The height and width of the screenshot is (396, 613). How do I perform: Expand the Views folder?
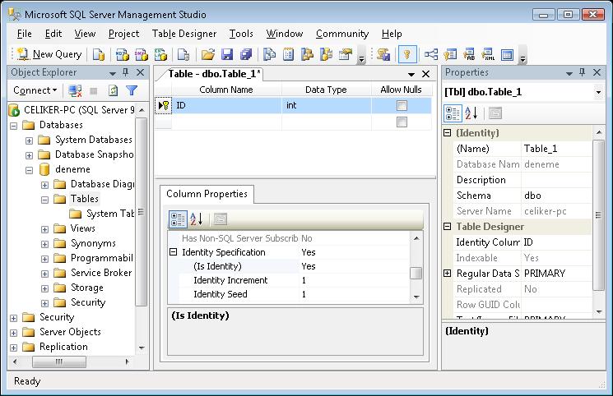(x=45, y=229)
